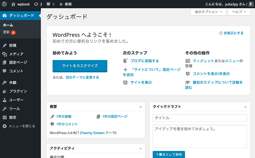
Task: Open the メニュー link in その他の操作
Action: pos(232,61)
